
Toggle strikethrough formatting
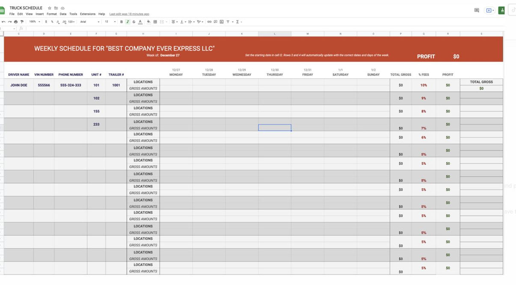pos(133,21)
